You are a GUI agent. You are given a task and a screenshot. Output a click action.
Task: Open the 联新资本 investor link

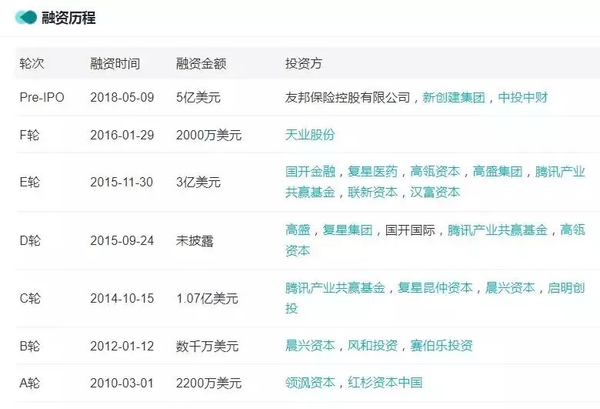point(372,192)
